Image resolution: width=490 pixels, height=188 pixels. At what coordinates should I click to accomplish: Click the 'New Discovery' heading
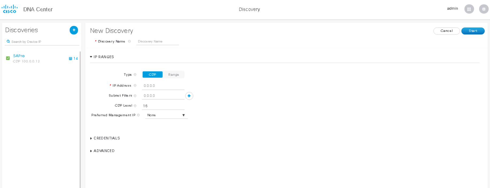pos(112,31)
